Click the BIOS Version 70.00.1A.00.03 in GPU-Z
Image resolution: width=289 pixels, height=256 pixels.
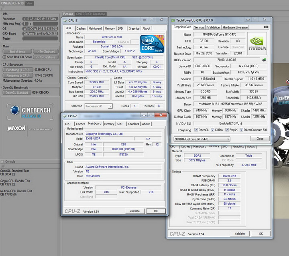227,60
